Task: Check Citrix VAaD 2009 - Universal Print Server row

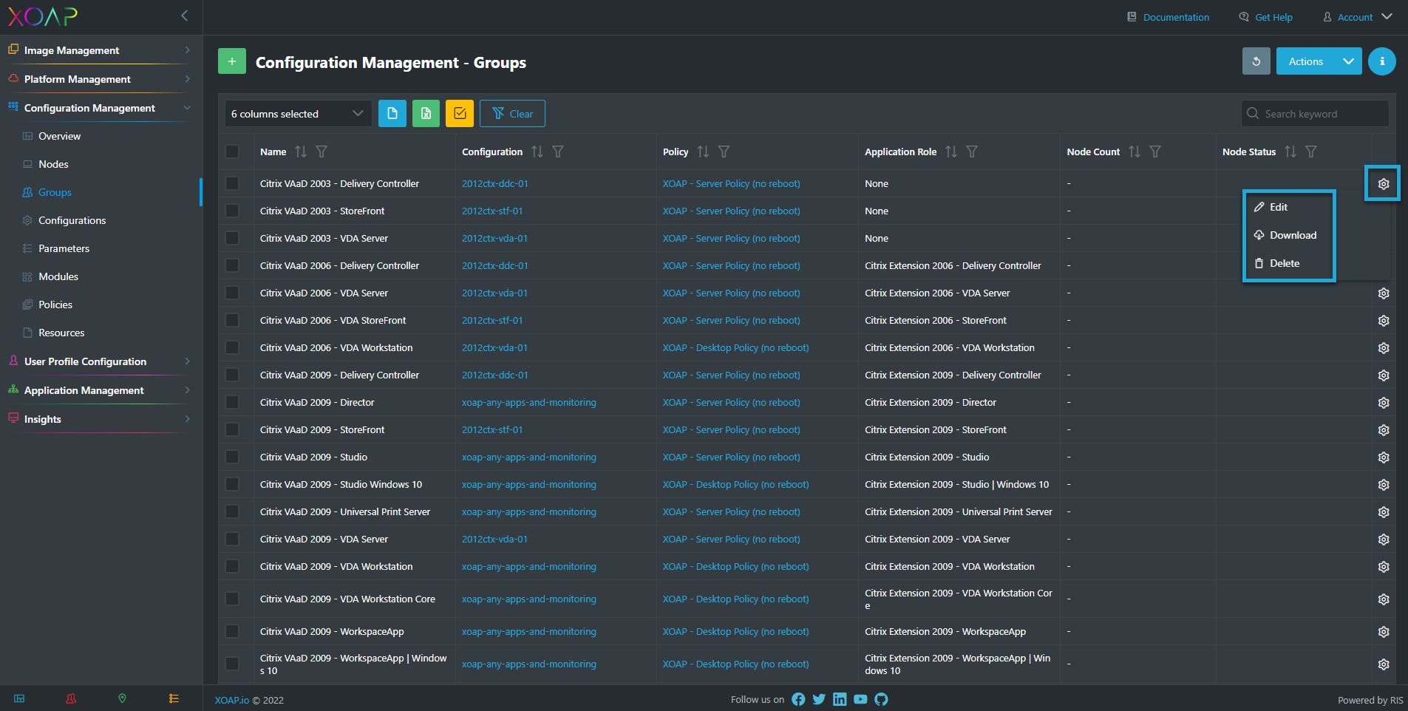Action: coord(232,511)
